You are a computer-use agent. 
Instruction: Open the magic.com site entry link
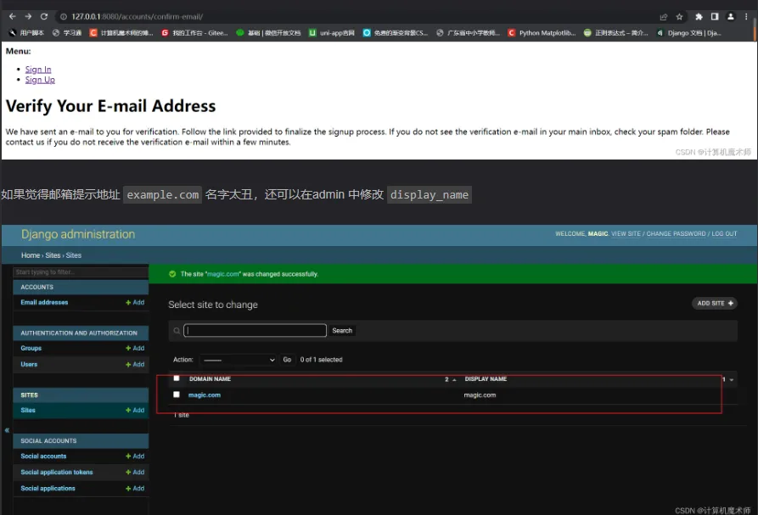(x=204, y=395)
